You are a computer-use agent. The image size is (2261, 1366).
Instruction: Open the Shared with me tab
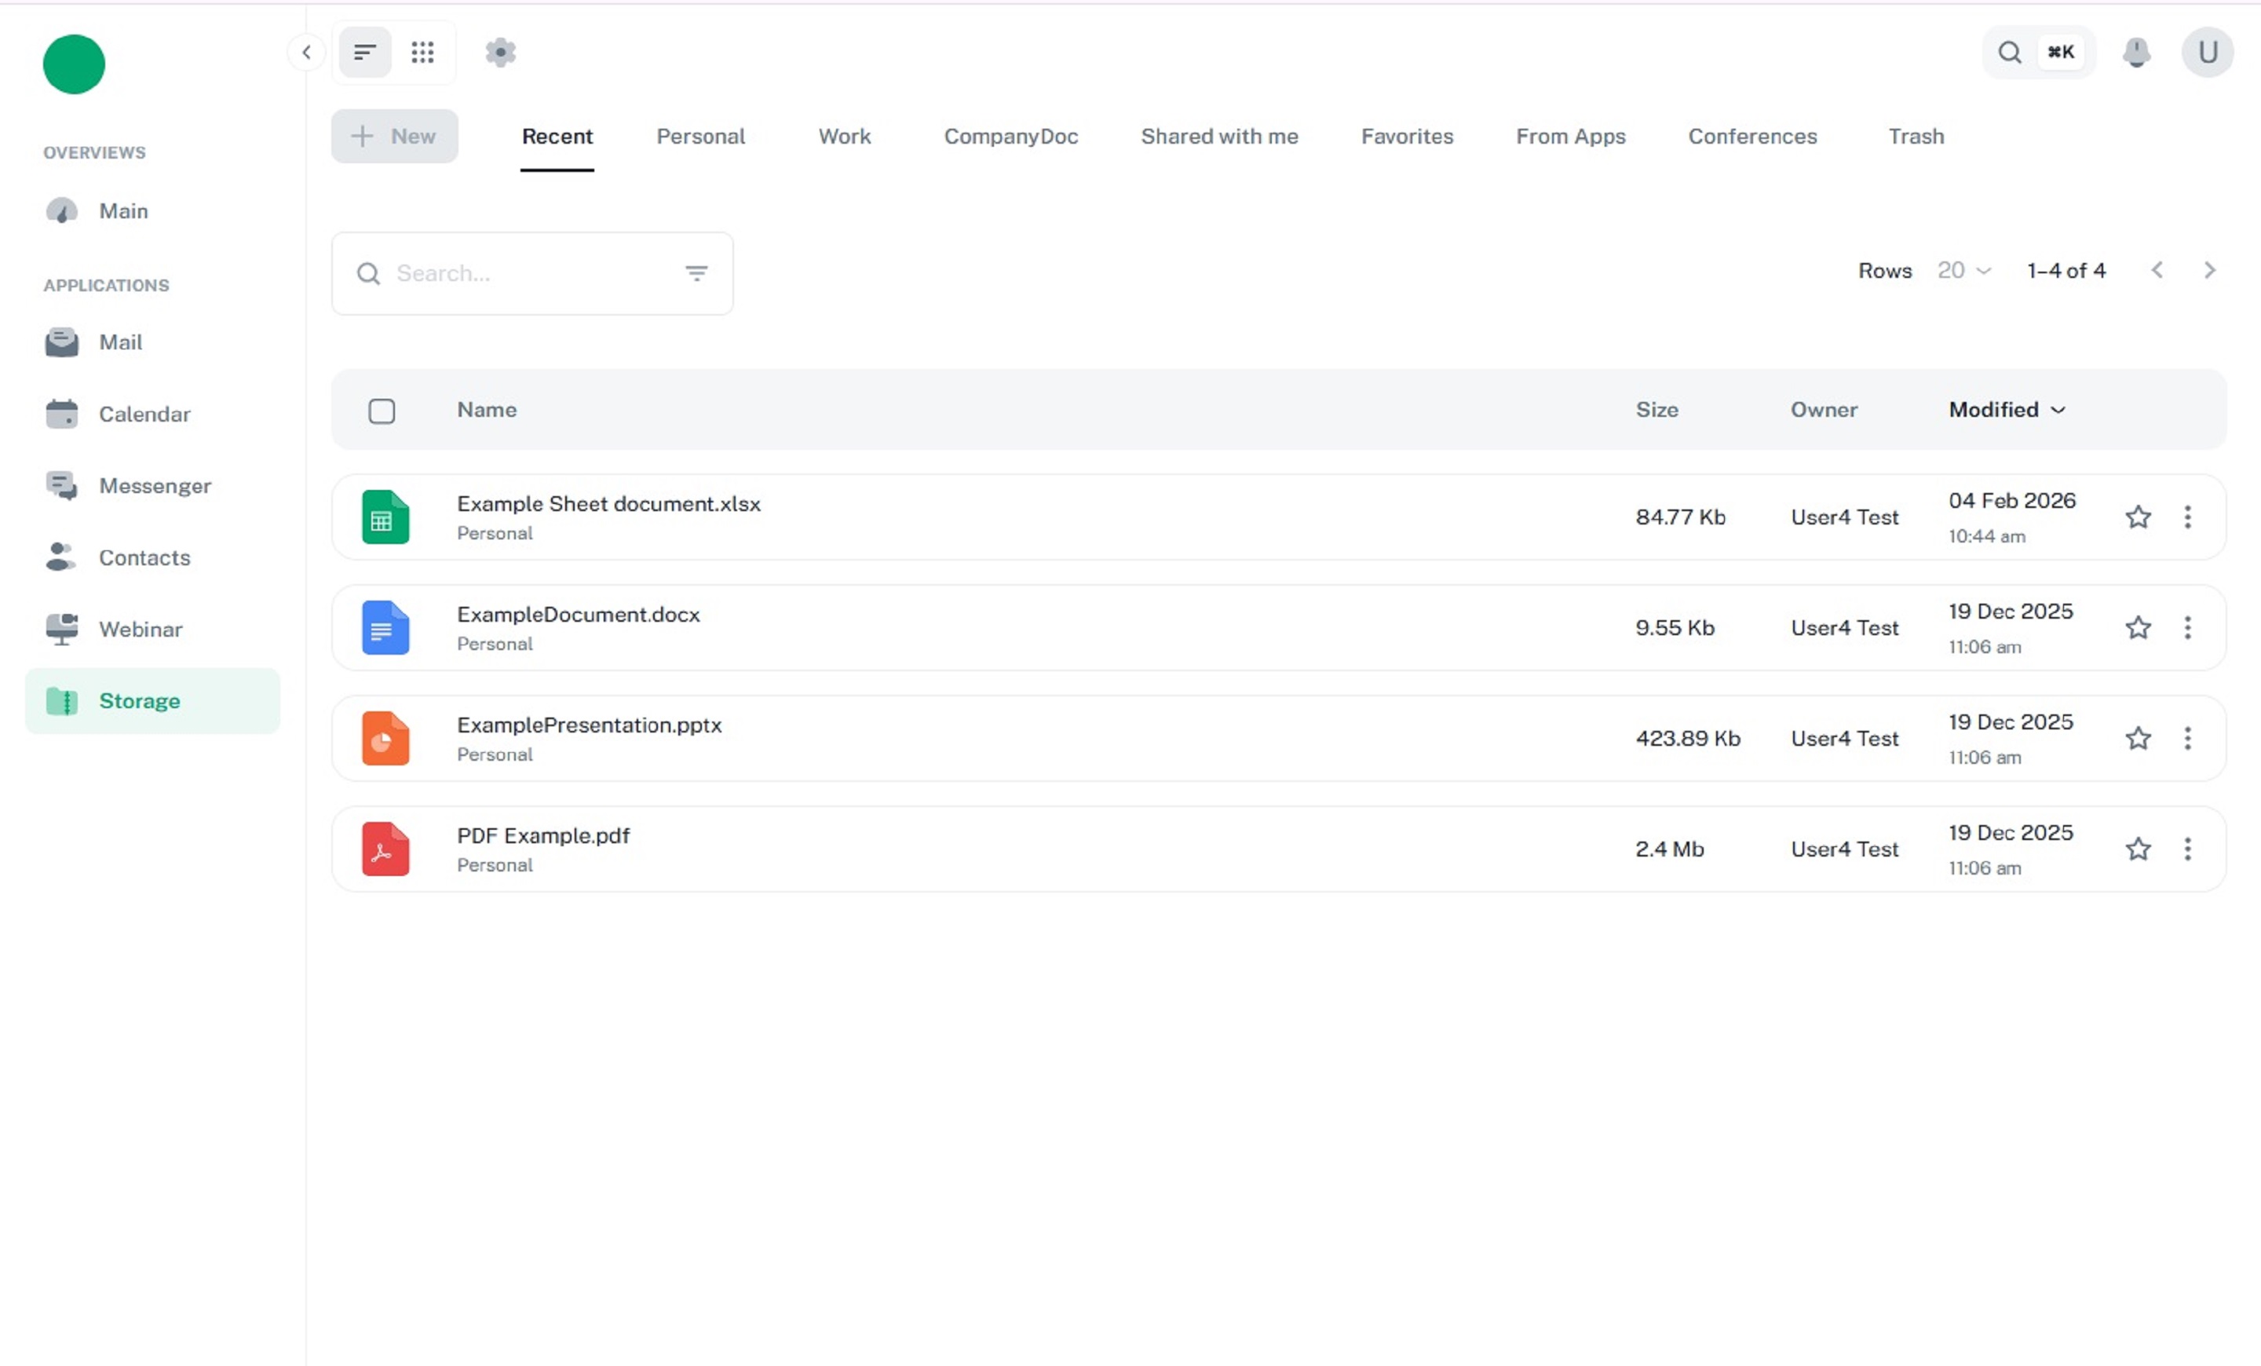(x=1219, y=137)
